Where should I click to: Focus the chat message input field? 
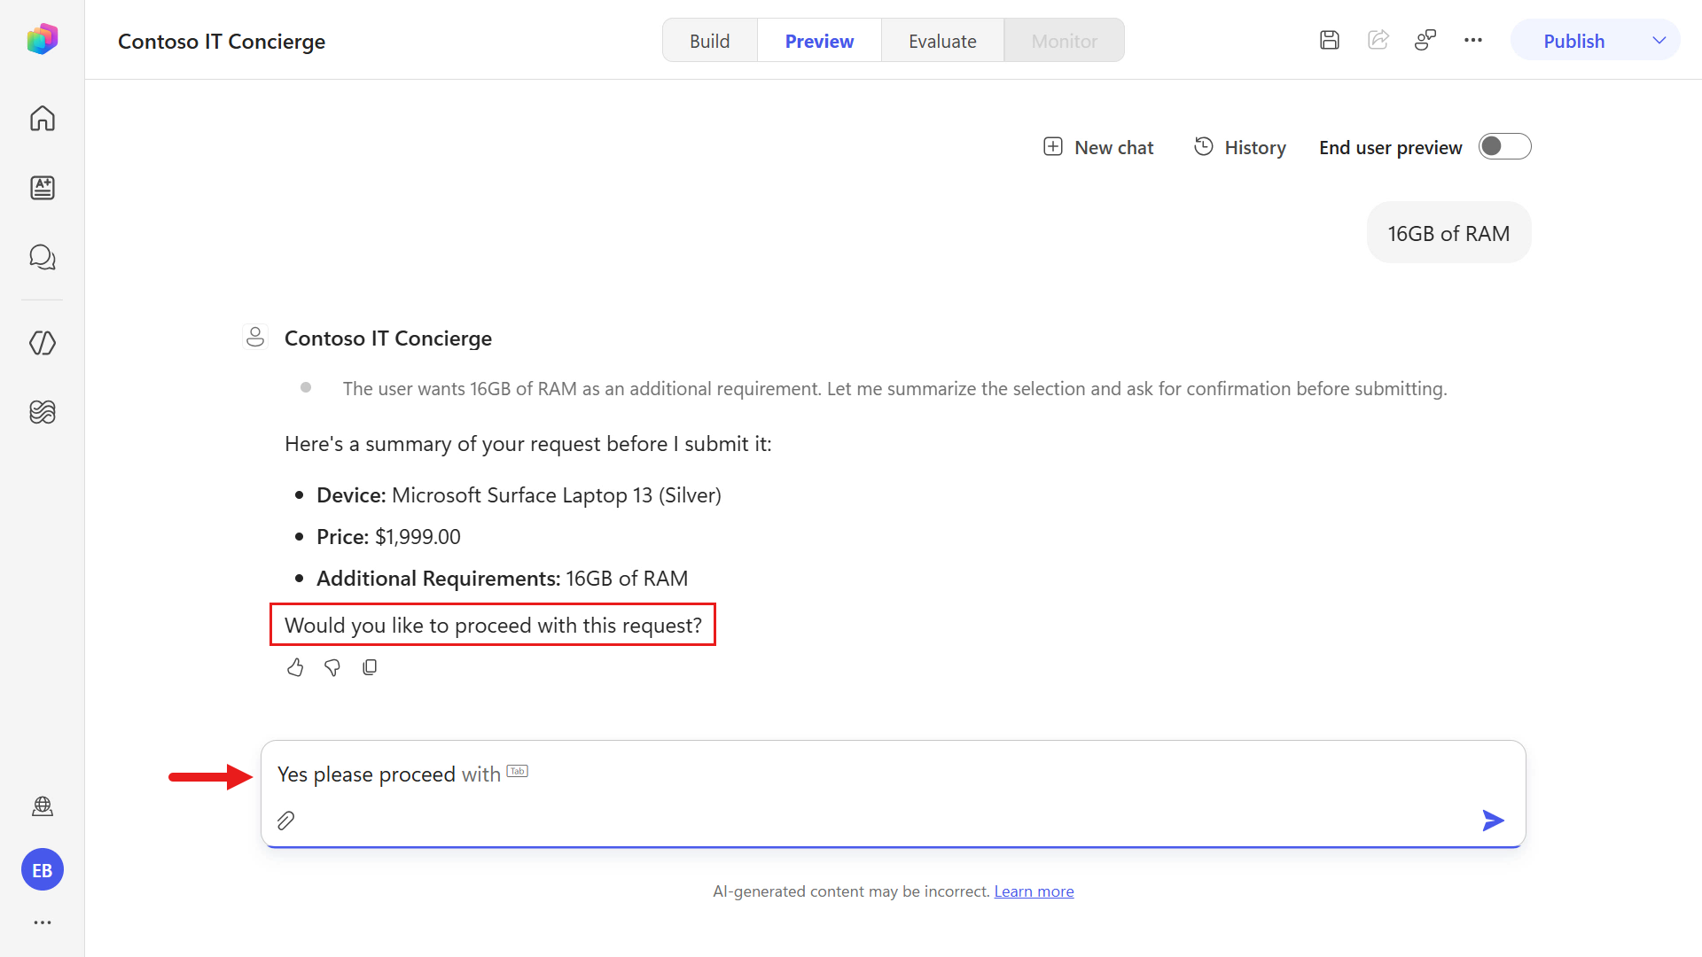tap(894, 774)
